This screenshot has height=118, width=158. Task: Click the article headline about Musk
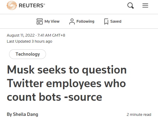(x=67, y=83)
